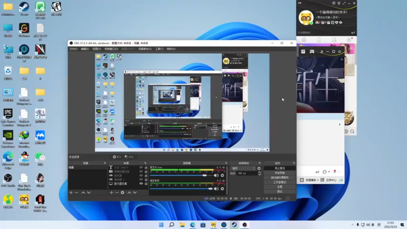Pop out the Scene Transitions dock panel
407x229 pixels.
[x=259, y=163]
